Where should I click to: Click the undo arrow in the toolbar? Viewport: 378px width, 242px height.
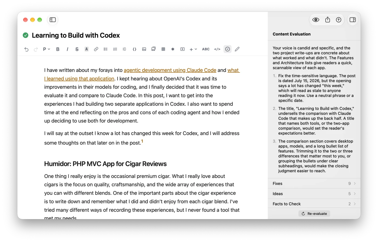(x=26, y=49)
